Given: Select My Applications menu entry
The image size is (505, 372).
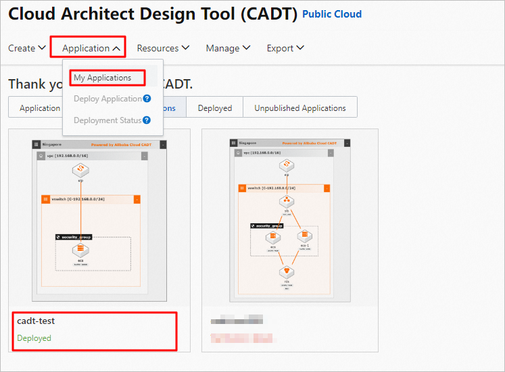Looking at the screenshot, I should tap(102, 78).
